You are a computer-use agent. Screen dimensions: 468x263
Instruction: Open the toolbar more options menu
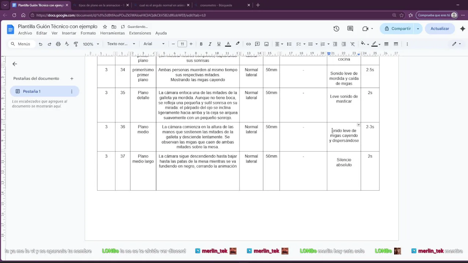[x=407, y=44]
